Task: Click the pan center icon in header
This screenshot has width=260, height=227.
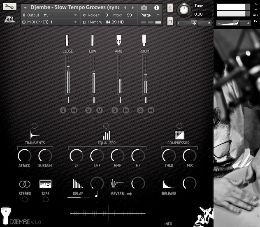Action: pos(194,23)
